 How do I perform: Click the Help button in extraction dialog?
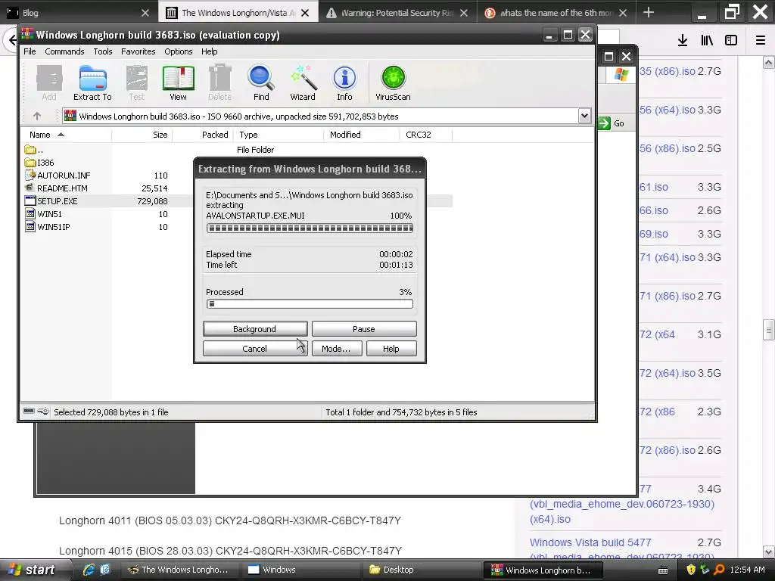(391, 348)
